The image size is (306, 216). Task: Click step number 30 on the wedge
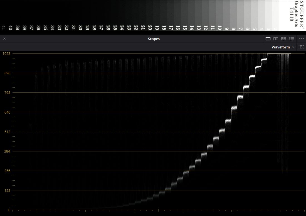(80, 28)
